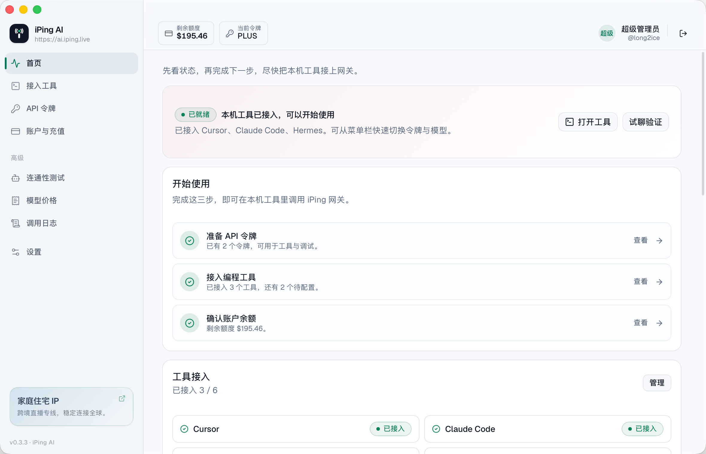Click the 开始使用 section heading
This screenshot has width=706, height=454.
pos(191,184)
